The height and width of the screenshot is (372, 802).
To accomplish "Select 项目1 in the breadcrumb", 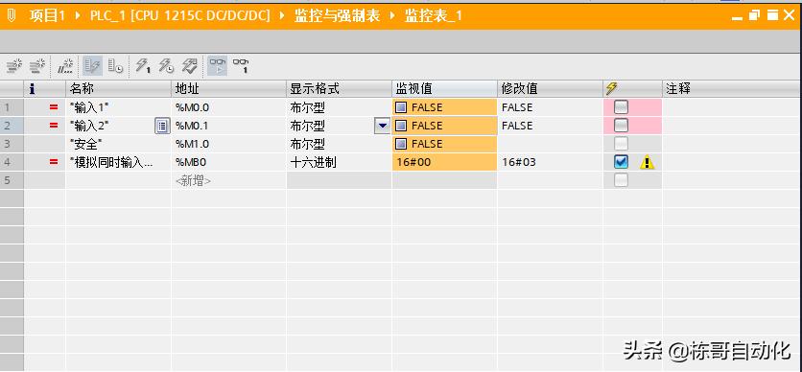I will click(47, 16).
